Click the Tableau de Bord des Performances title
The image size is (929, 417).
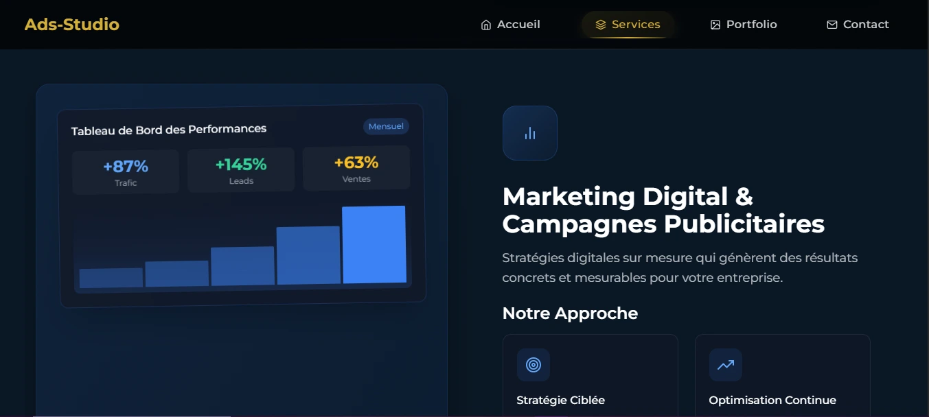169,129
